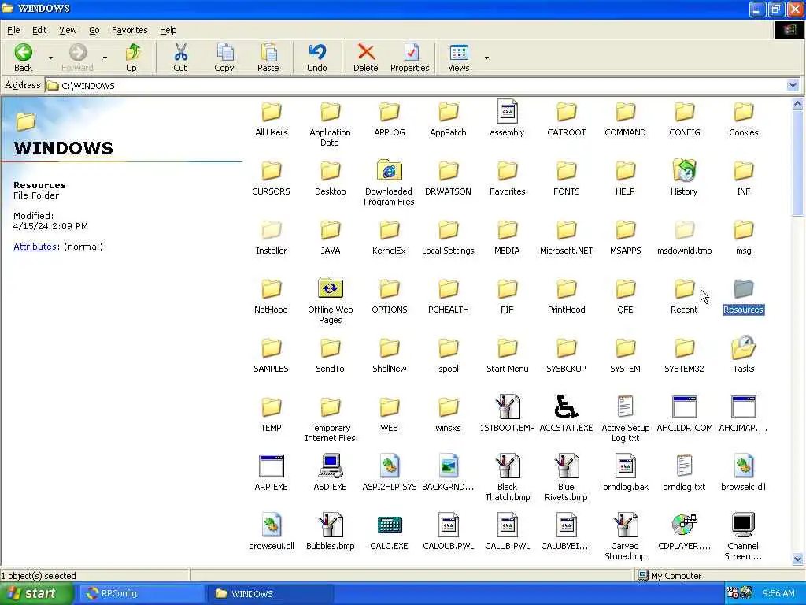Select the browseui.dll file icon
Screen dimensions: 806x605
(271, 525)
